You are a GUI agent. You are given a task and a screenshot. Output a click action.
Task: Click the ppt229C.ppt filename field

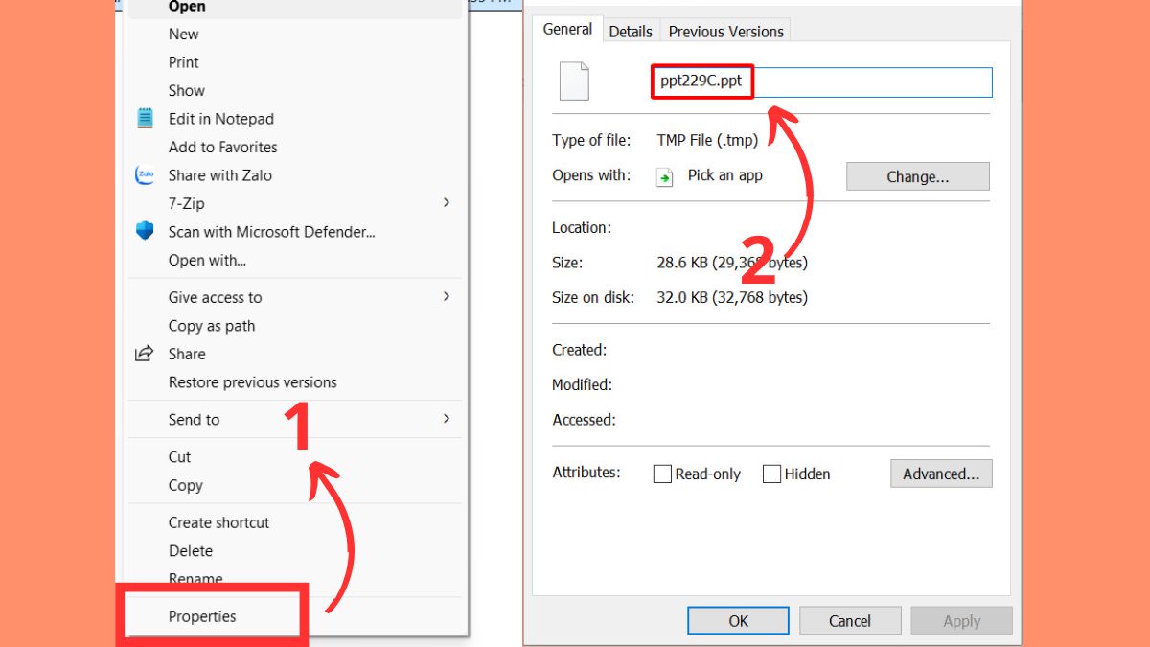pyautogui.click(x=822, y=81)
